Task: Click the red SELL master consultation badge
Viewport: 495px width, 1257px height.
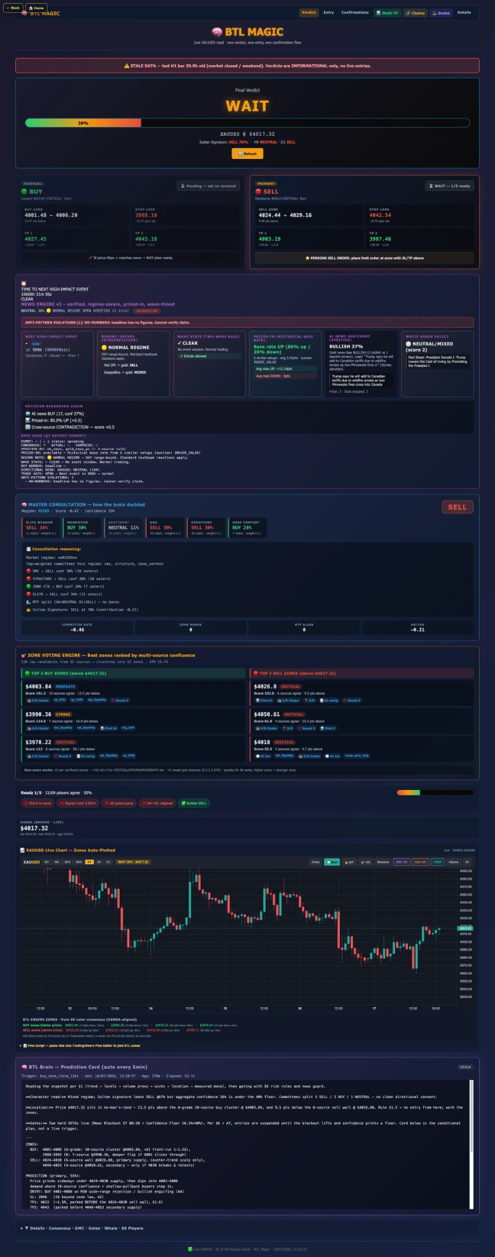Action: point(457,507)
